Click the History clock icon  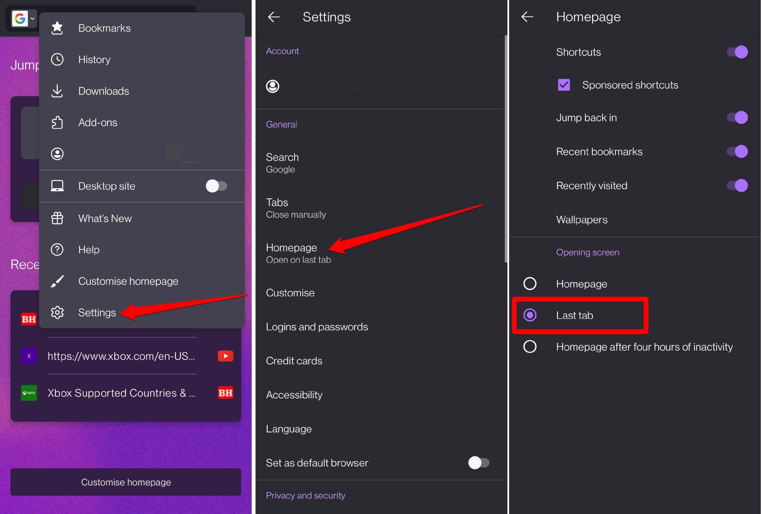57,59
